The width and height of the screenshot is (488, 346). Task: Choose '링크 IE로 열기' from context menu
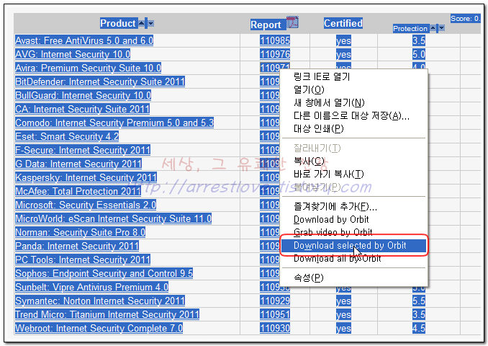click(x=353, y=76)
